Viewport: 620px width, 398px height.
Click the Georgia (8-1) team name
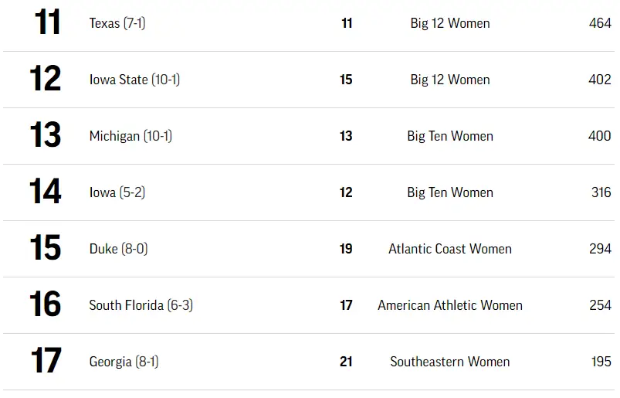[124, 362]
